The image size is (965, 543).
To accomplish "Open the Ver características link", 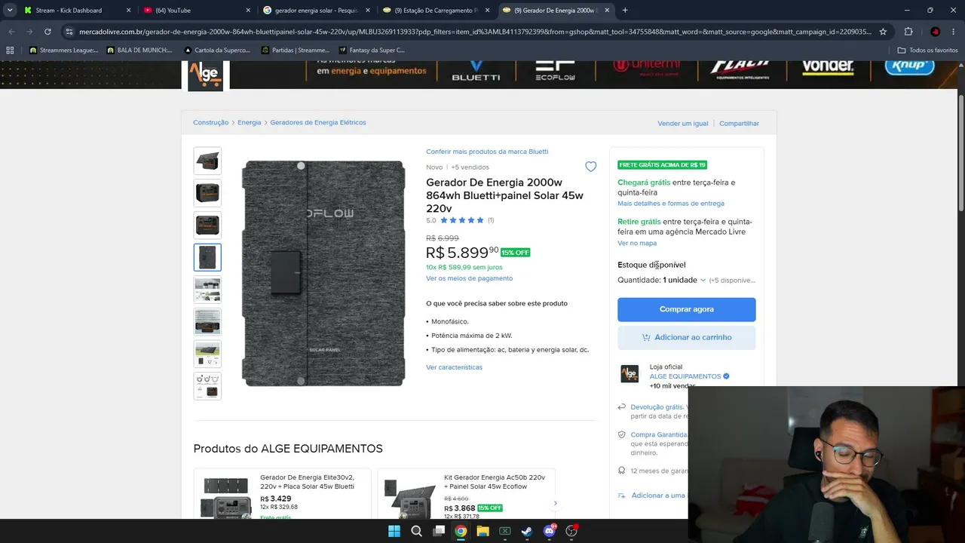I will coord(454,367).
